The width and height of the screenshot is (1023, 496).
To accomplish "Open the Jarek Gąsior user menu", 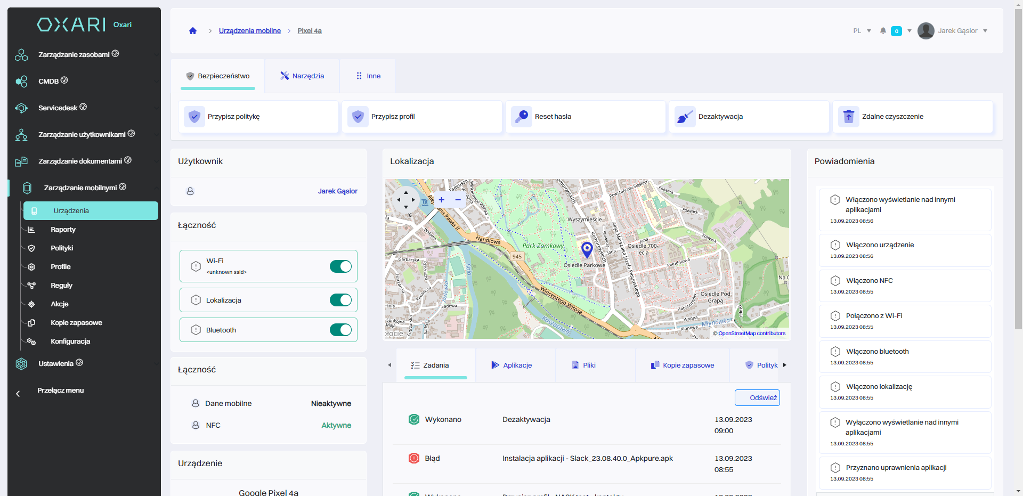I will (957, 31).
